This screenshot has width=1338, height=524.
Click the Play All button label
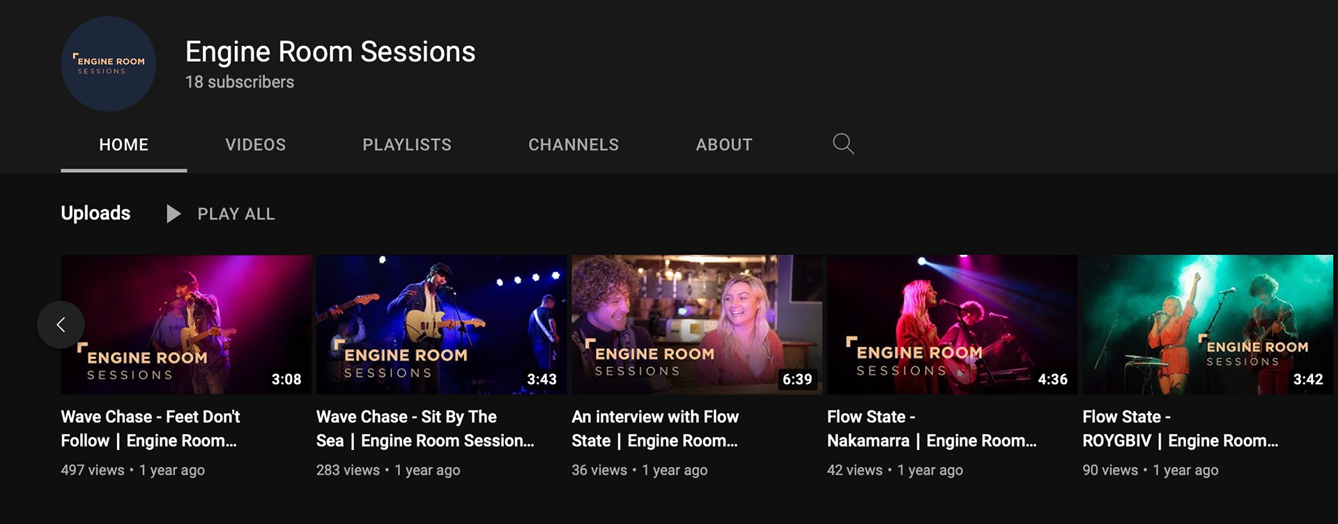(x=236, y=214)
